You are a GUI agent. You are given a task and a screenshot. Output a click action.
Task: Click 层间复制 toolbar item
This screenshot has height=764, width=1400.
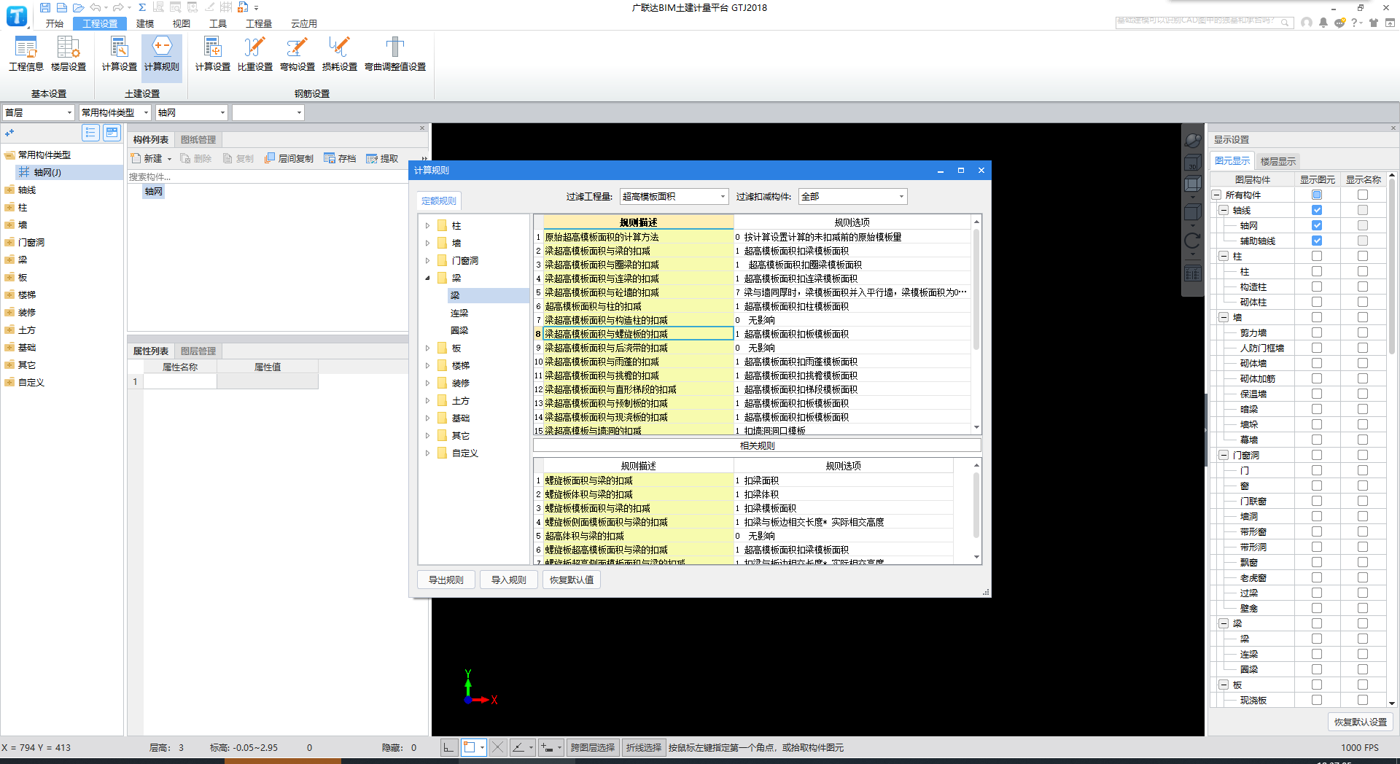click(289, 158)
